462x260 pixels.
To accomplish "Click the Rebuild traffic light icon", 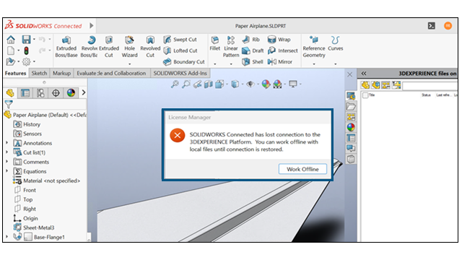I will pos(26,51).
